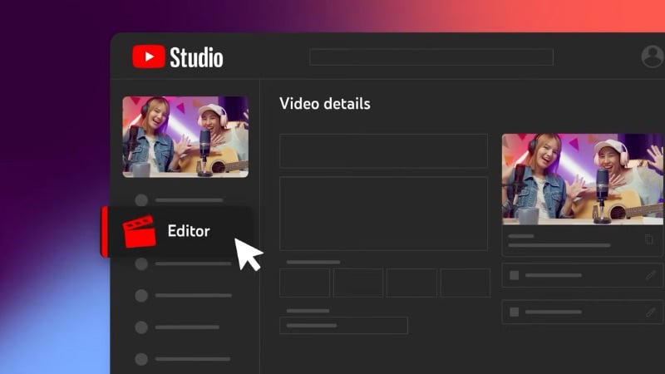Click the YouTube Studio logo
The image size is (665, 374).
(178, 57)
